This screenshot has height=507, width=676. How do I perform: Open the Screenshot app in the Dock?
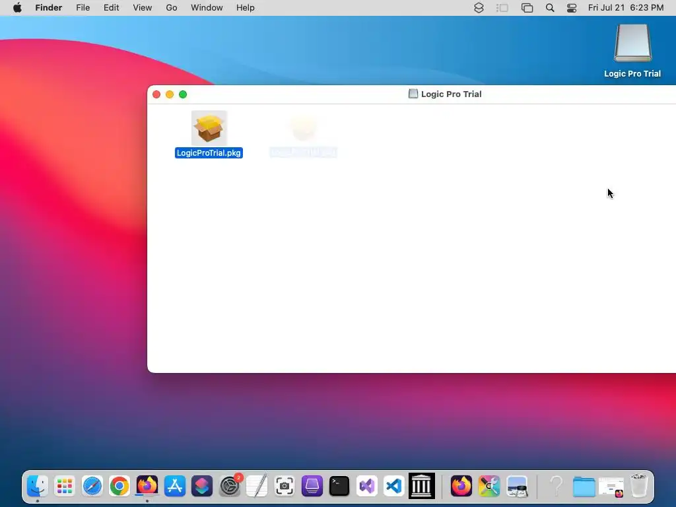285,487
